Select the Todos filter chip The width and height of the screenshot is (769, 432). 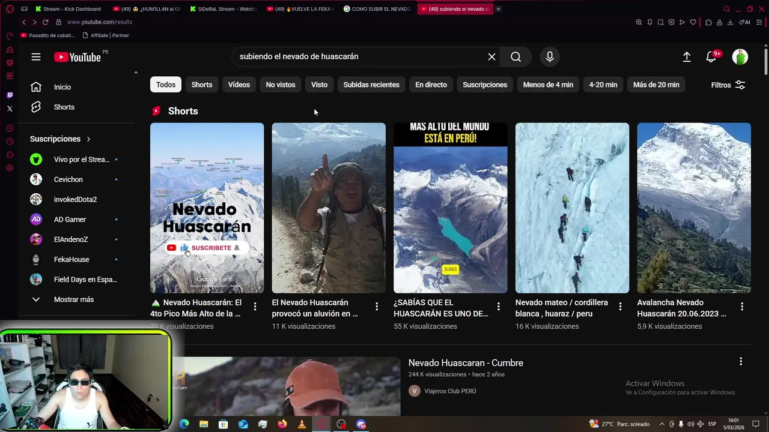pyautogui.click(x=166, y=85)
